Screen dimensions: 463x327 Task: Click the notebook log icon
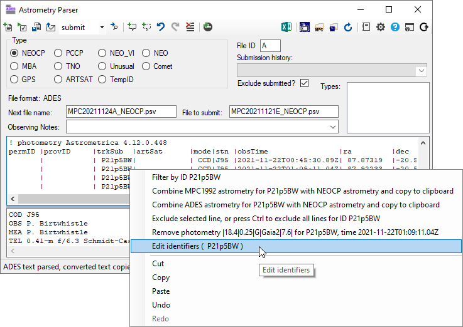coord(366,28)
